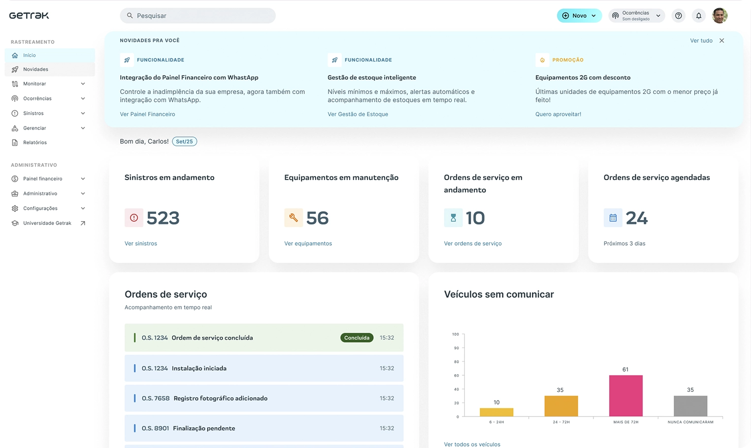Click the pink Mais de 72H bar

click(625, 396)
